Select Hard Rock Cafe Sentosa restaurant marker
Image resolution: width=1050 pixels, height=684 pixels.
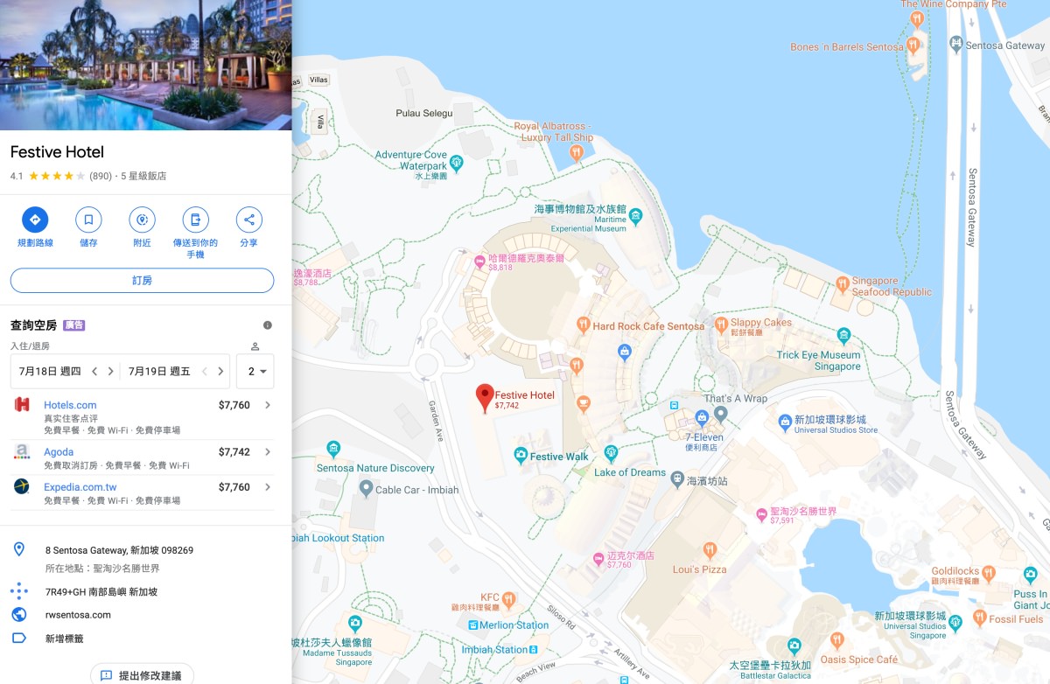584,326
